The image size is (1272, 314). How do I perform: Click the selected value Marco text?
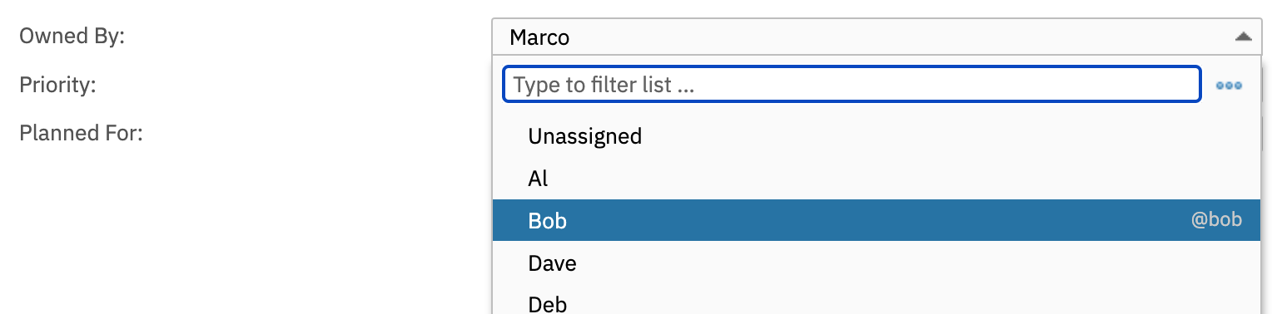pyautogui.click(x=539, y=37)
